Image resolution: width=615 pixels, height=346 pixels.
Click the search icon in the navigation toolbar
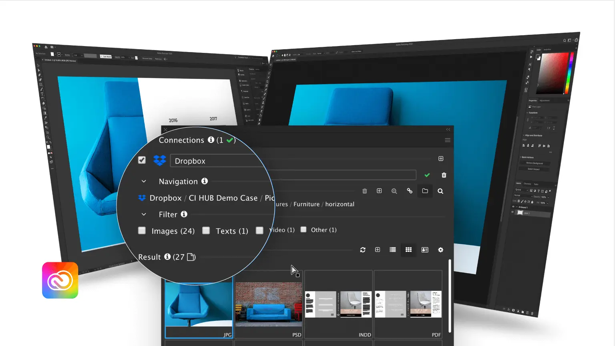440,191
